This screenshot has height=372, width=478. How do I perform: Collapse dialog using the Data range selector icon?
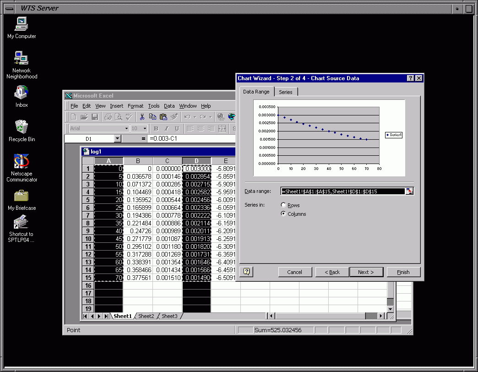pos(409,191)
